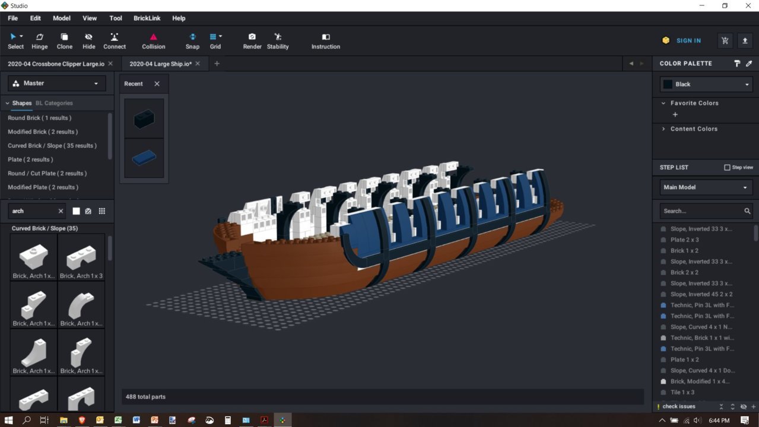The image size is (759, 427).
Task: Add a new step with plus icon
Action: click(x=754, y=406)
